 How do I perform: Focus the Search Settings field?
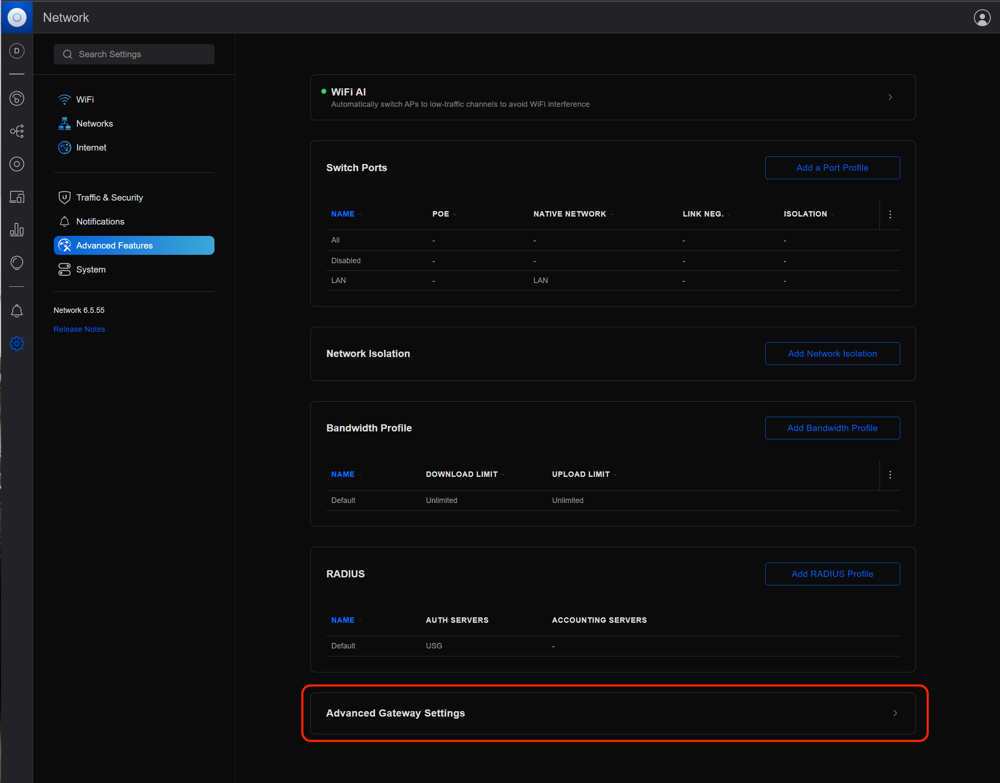(134, 54)
